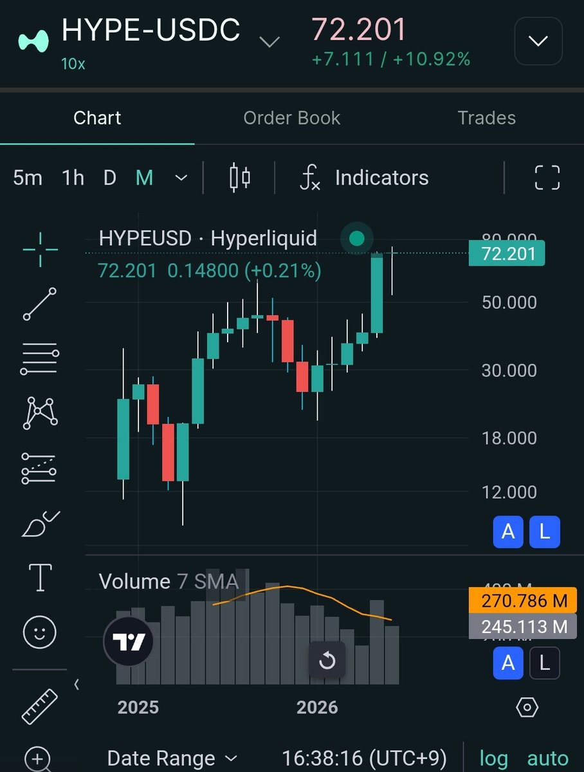Switch to the Chart tab

point(97,118)
